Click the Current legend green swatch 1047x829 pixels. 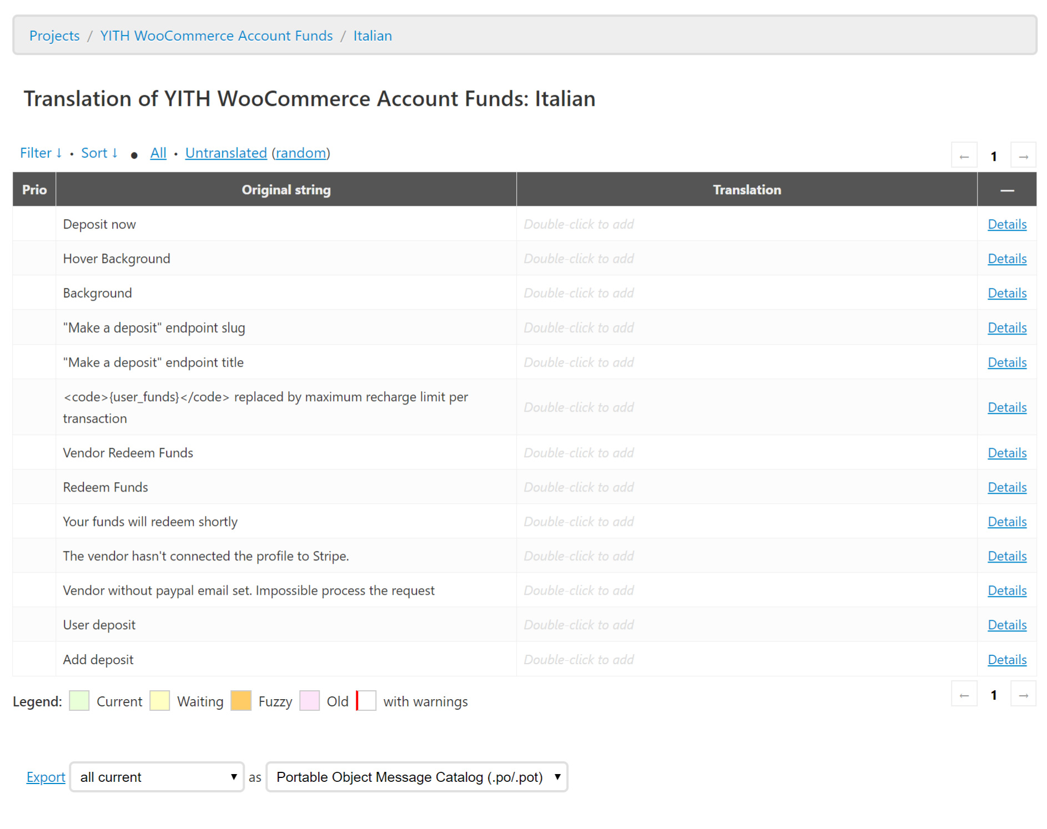coord(79,701)
